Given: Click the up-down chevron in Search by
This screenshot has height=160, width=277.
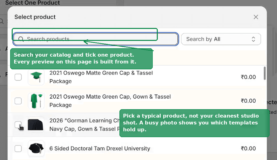Looking at the screenshot, I should click(x=253, y=39).
